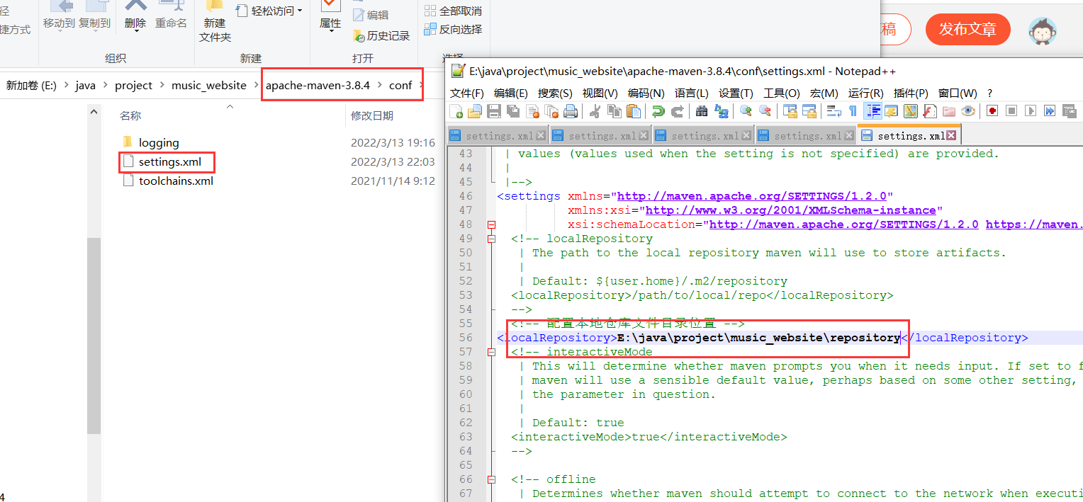Viewport: 1083px width, 502px height.
Task: Redo with the toolbar arrow icon
Action: 677,111
